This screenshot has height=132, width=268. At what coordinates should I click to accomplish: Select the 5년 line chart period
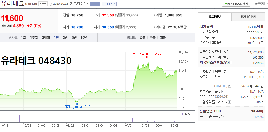pyautogui.click(x=74, y=37)
